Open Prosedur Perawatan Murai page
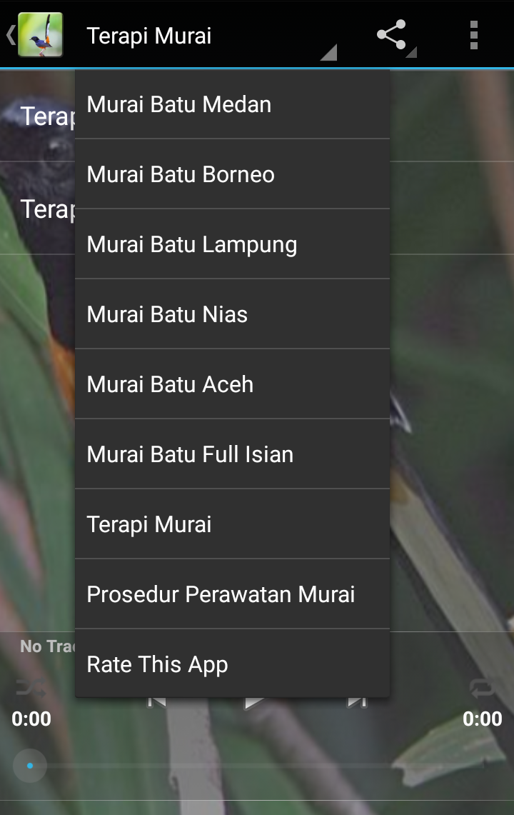The height and width of the screenshot is (815, 514). tap(232, 594)
